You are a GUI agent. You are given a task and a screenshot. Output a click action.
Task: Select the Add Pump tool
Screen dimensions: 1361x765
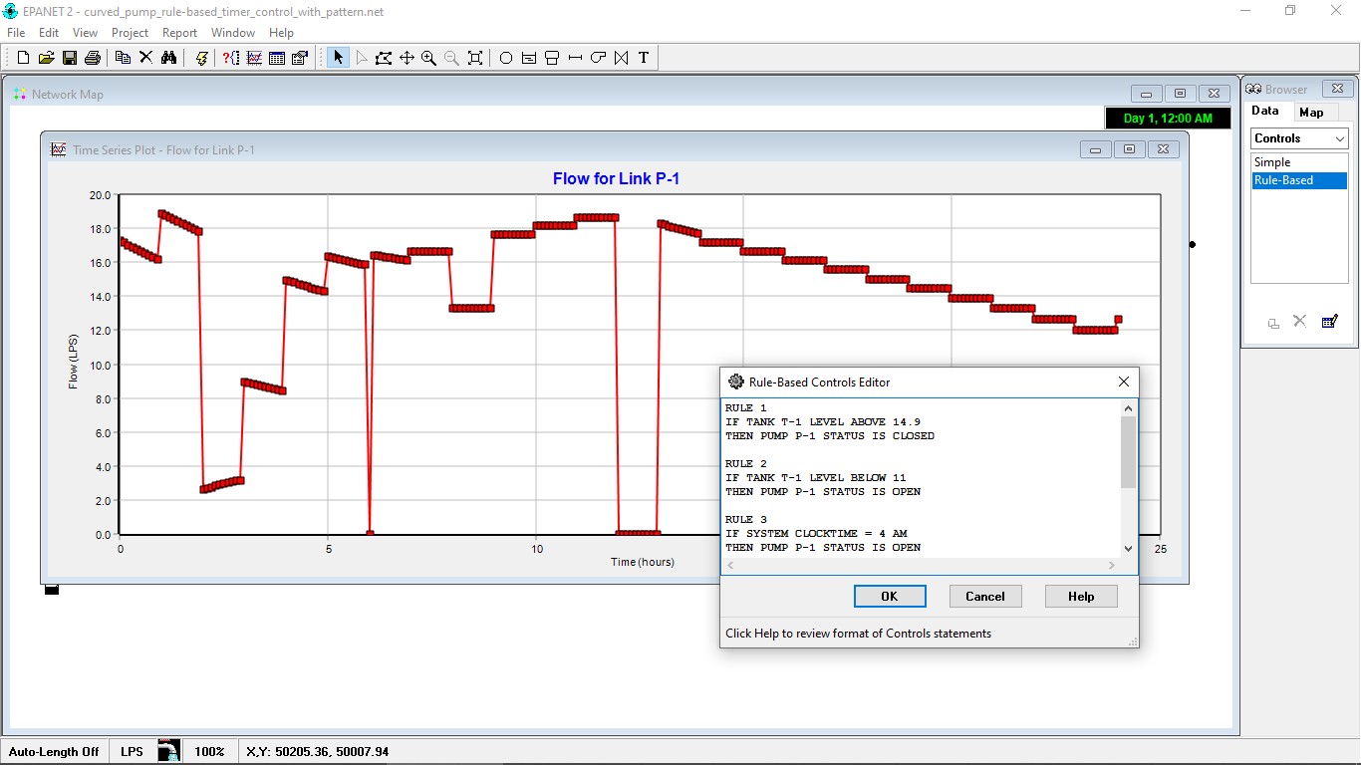[597, 57]
